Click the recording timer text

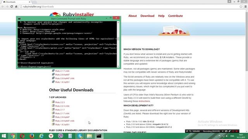pyautogui.click(x=212, y=131)
